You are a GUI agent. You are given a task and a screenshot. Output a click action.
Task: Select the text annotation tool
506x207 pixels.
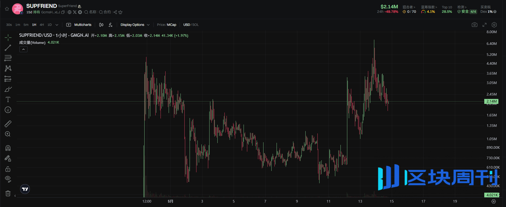pyautogui.click(x=8, y=99)
